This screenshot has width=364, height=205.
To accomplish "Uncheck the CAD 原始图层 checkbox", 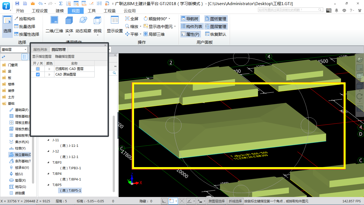I will tap(38, 74).
